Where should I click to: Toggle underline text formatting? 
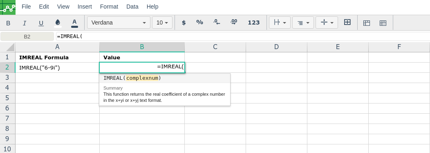41,23
